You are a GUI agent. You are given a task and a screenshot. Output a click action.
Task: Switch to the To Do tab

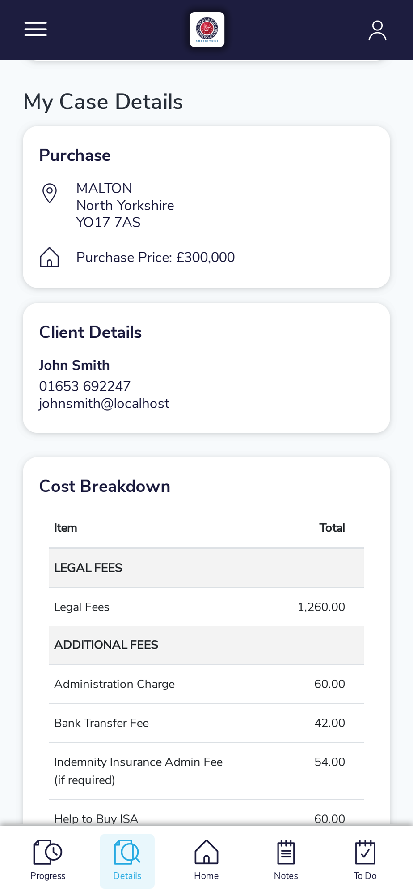tap(365, 861)
